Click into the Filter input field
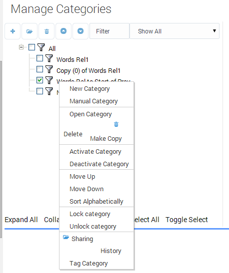This screenshot has height=273, width=229. [109, 31]
